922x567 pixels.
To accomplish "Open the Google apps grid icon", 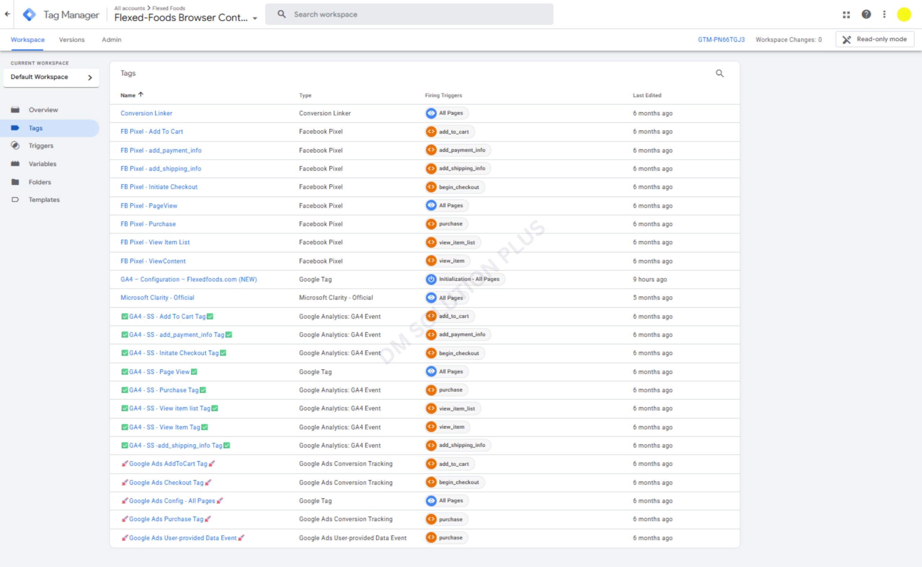I will pyautogui.click(x=846, y=15).
